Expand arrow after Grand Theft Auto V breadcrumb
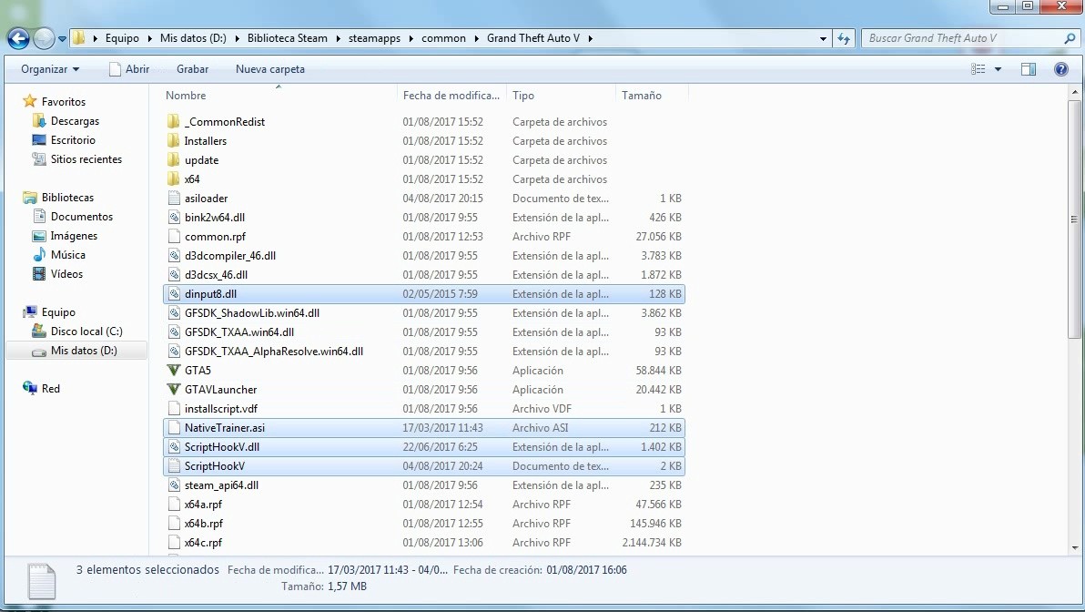The height and width of the screenshot is (612, 1085). [590, 38]
